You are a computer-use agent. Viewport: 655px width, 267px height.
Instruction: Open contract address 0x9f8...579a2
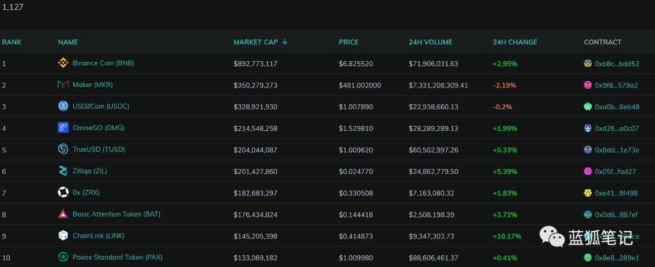[617, 85]
